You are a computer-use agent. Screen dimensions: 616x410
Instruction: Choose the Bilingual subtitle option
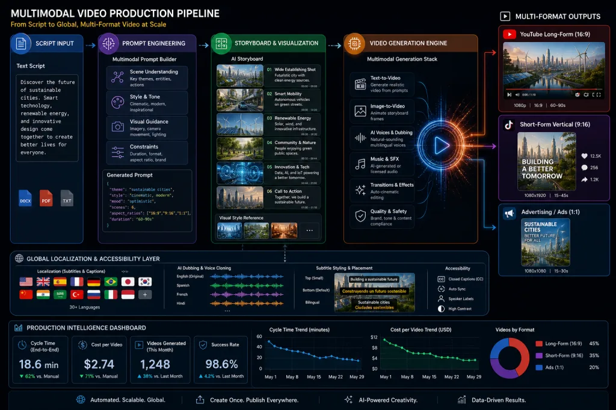click(312, 303)
